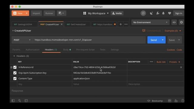Select the Headers (3) tab
The height and width of the screenshot is (109, 194).
[51, 50]
